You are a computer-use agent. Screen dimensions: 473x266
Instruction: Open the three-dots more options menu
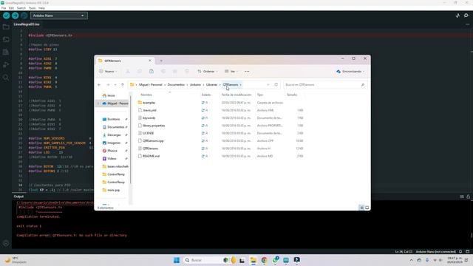247,72
